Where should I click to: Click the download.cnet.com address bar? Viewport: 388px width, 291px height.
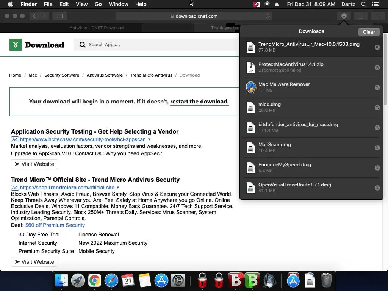(194, 16)
